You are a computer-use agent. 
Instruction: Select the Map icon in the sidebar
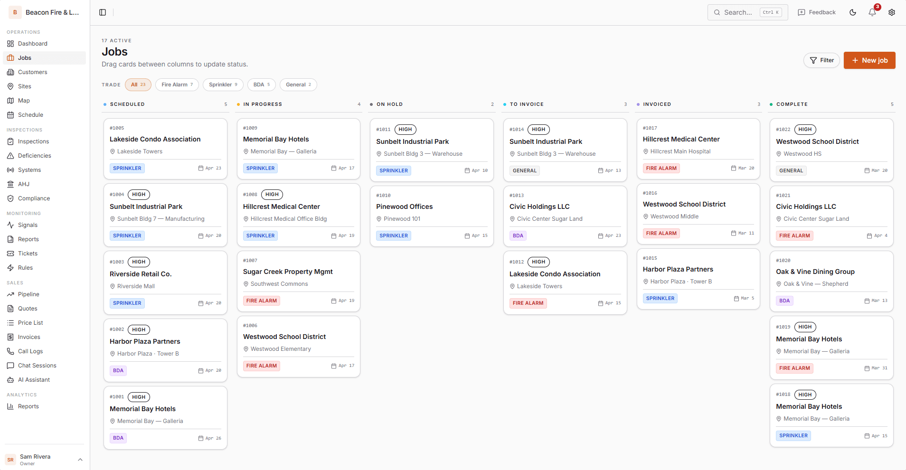23,100
